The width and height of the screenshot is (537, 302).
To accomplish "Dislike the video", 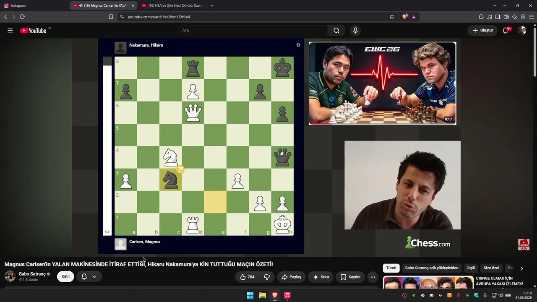I will [x=267, y=277].
